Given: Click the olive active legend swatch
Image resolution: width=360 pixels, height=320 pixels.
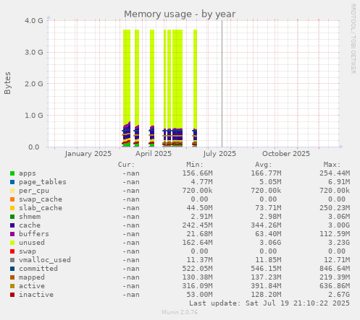Looking at the screenshot, I should [x=12, y=286].
